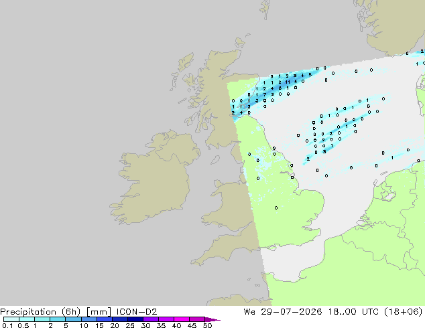Click the 20–25 mm legend color box
Viewport: 425px width, 328px height.
click(119, 319)
